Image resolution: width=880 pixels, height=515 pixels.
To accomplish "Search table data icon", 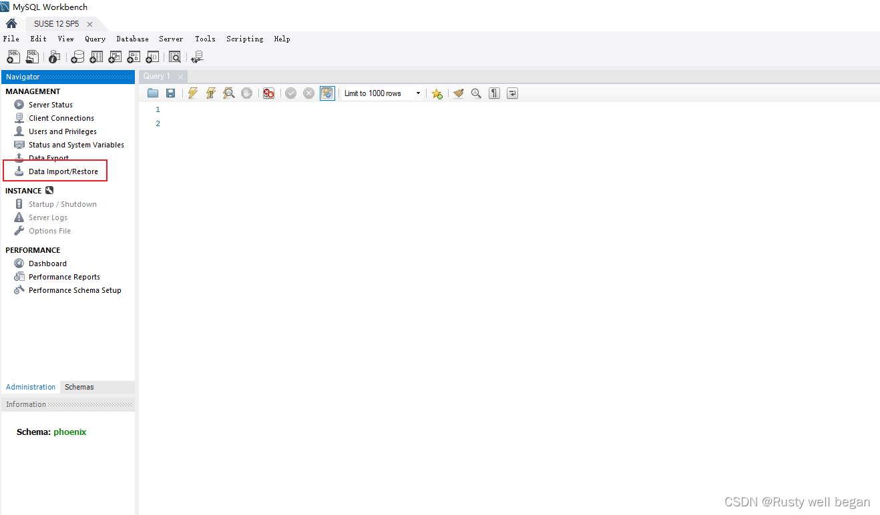I will click(175, 57).
